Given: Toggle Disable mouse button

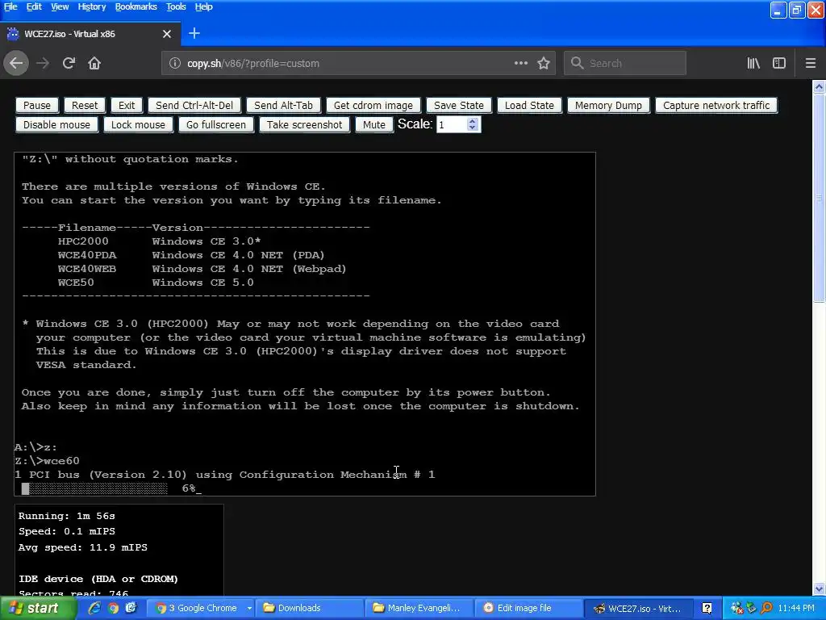Looking at the screenshot, I should coord(57,125).
